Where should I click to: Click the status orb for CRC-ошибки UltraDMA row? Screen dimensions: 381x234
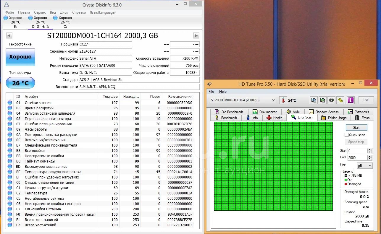click(x=10, y=209)
